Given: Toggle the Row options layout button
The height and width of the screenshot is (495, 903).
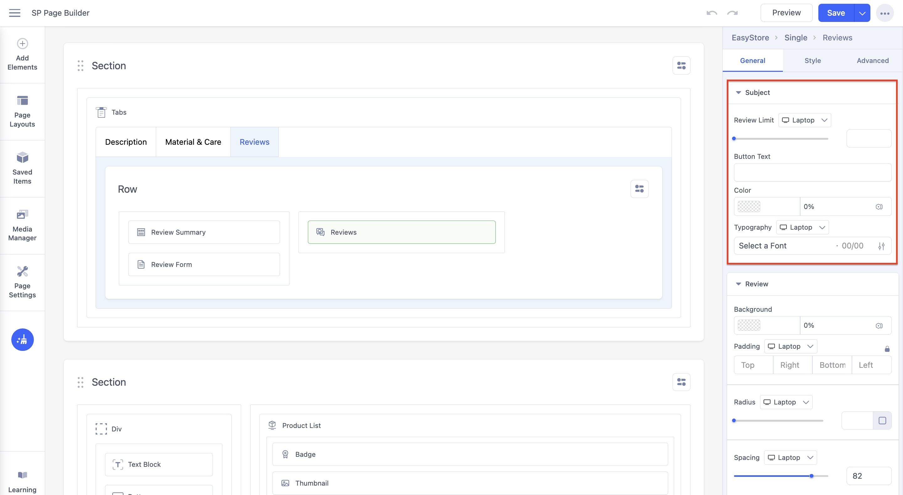Looking at the screenshot, I should pyautogui.click(x=639, y=189).
